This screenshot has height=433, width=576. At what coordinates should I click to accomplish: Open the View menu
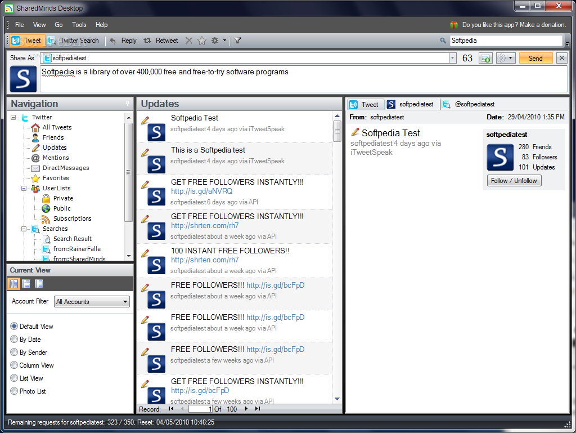[x=39, y=25]
